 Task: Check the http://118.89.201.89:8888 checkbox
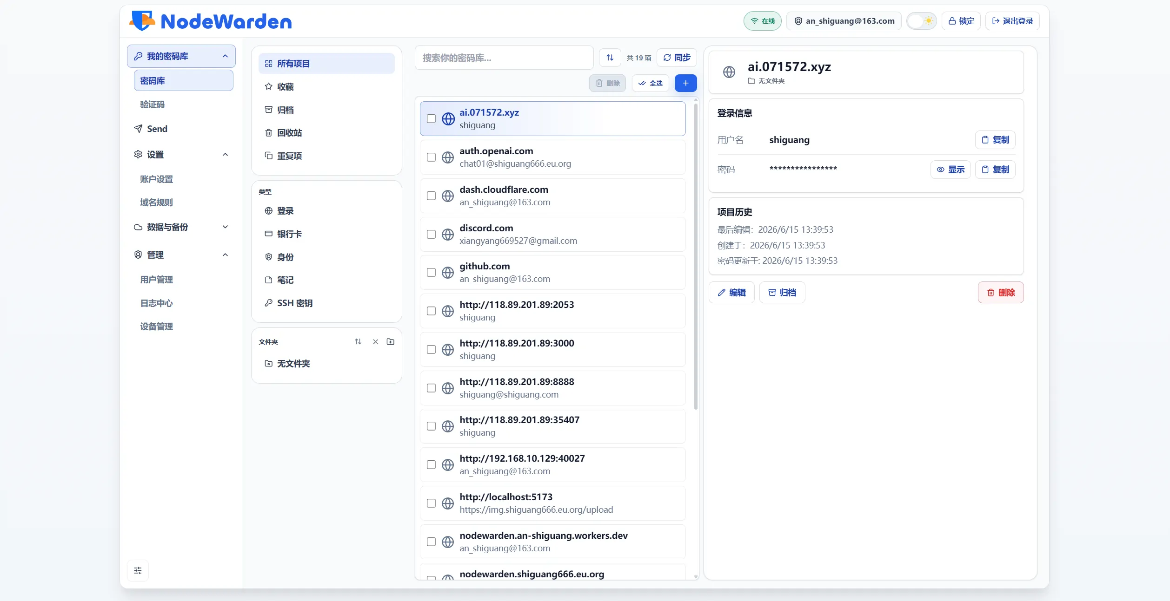(431, 388)
